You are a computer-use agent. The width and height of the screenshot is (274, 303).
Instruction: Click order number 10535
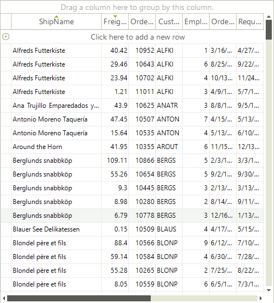145,133
